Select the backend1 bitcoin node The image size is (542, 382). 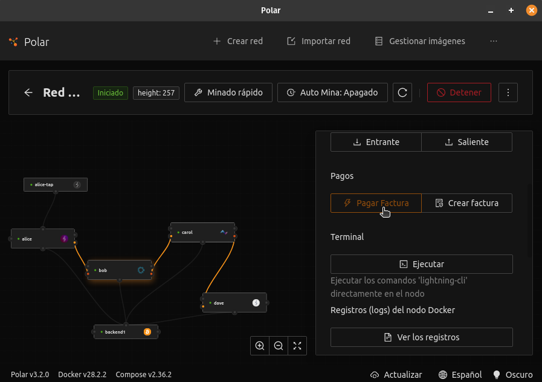pyautogui.click(x=126, y=332)
